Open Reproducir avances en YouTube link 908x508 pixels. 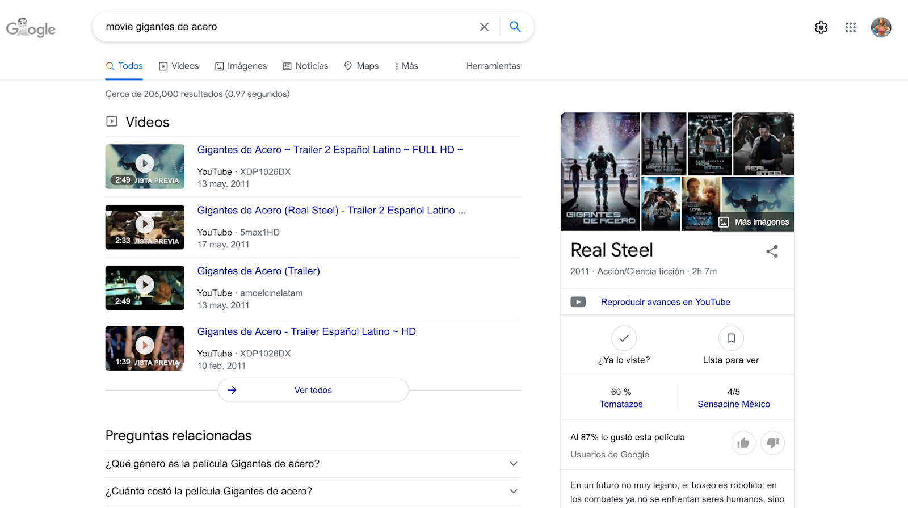point(666,302)
